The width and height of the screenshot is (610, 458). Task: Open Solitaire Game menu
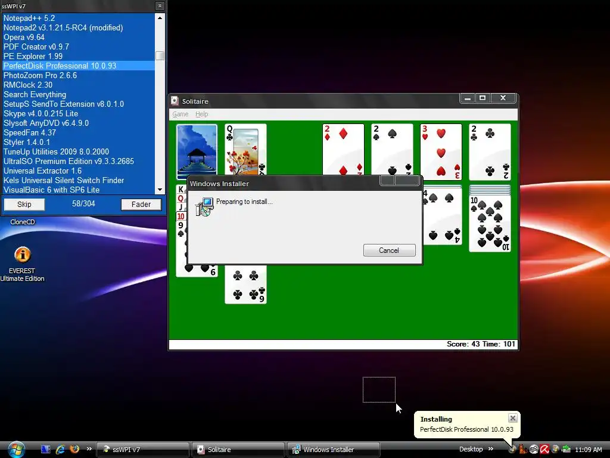180,114
